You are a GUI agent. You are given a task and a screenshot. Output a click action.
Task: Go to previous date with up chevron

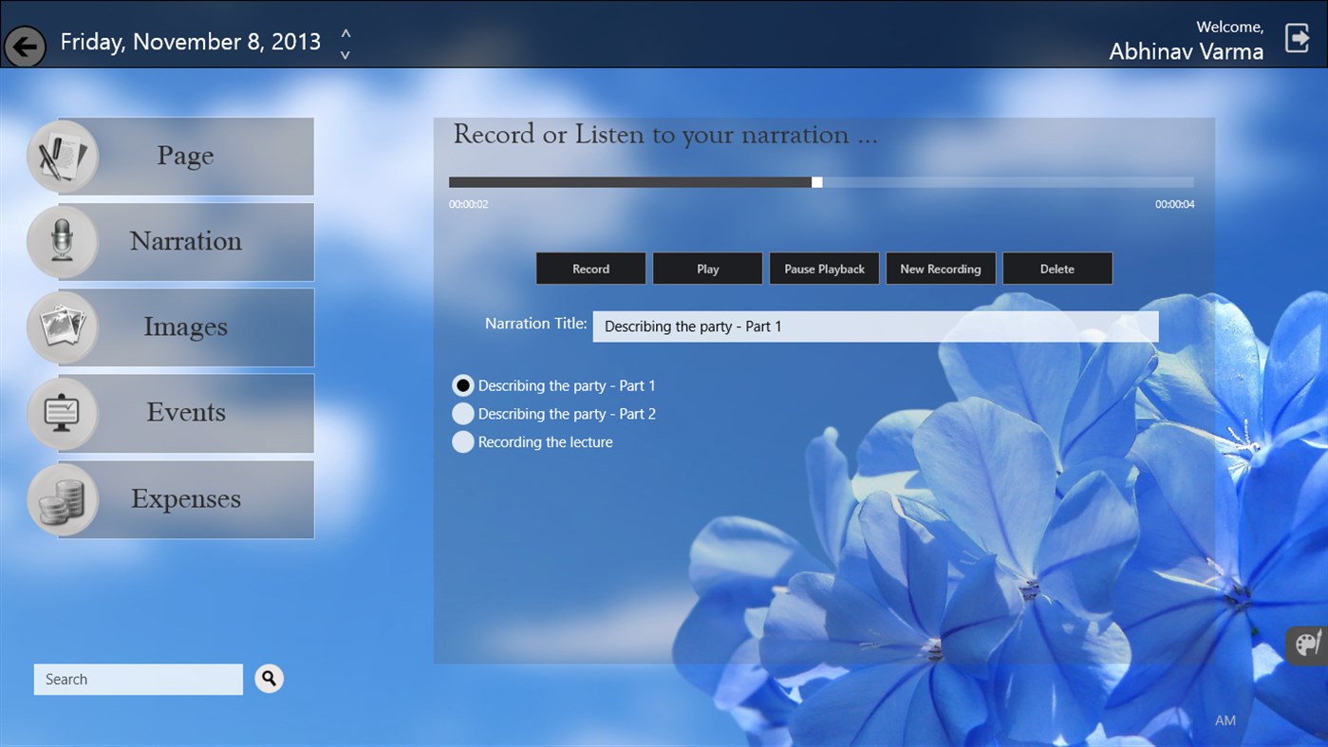click(346, 33)
